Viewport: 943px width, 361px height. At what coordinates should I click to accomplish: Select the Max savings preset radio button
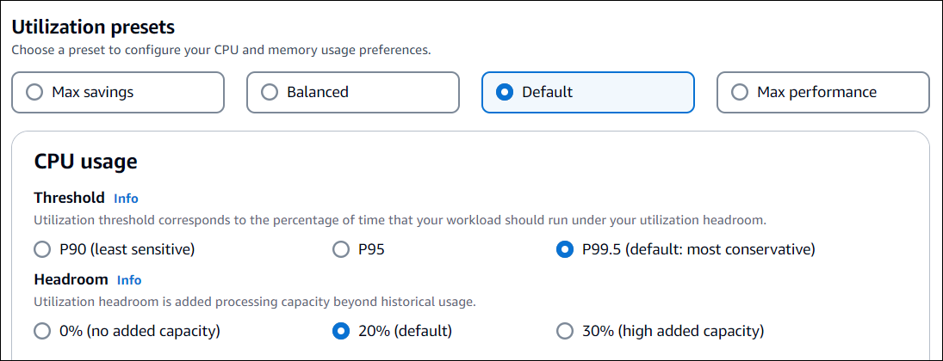[x=35, y=92]
